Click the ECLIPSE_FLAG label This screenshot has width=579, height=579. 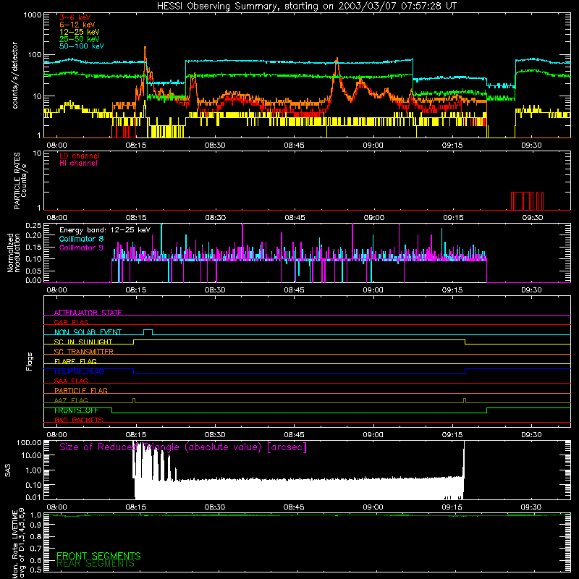tap(79, 371)
